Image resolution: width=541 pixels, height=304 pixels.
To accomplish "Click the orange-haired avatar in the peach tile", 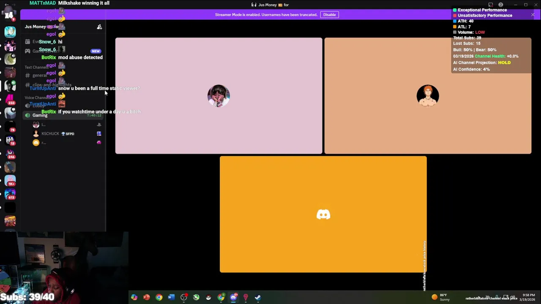I will coord(428,96).
